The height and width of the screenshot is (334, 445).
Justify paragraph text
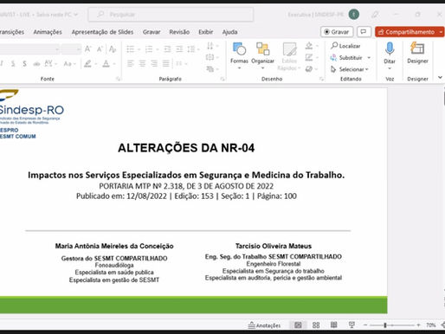(166, 63)
